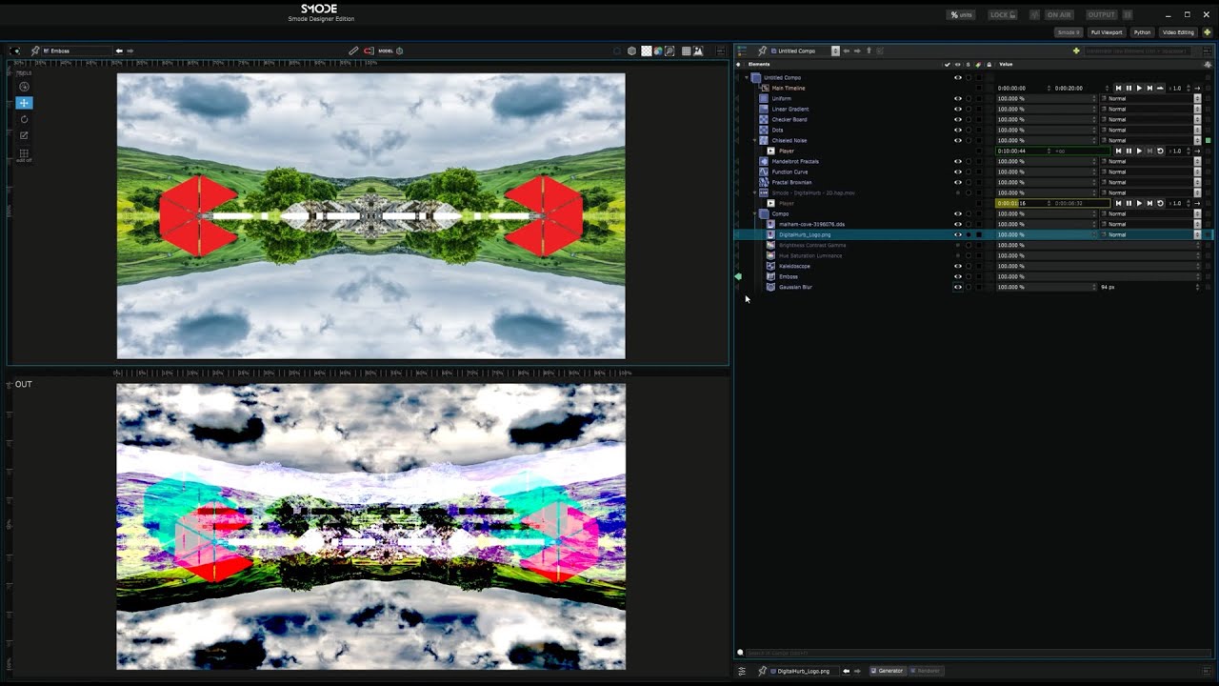Hide the Checker Board layer
The height and width of the screenshot is (686, 1219).
958,119
